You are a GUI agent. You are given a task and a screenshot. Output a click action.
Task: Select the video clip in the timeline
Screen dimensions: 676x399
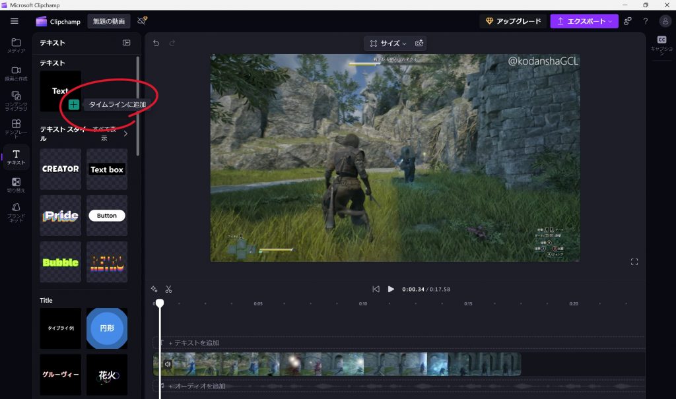[337, 364]
